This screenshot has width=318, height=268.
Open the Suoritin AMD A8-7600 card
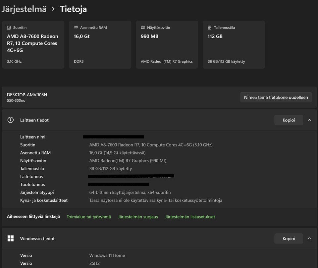tap(33, 45)
